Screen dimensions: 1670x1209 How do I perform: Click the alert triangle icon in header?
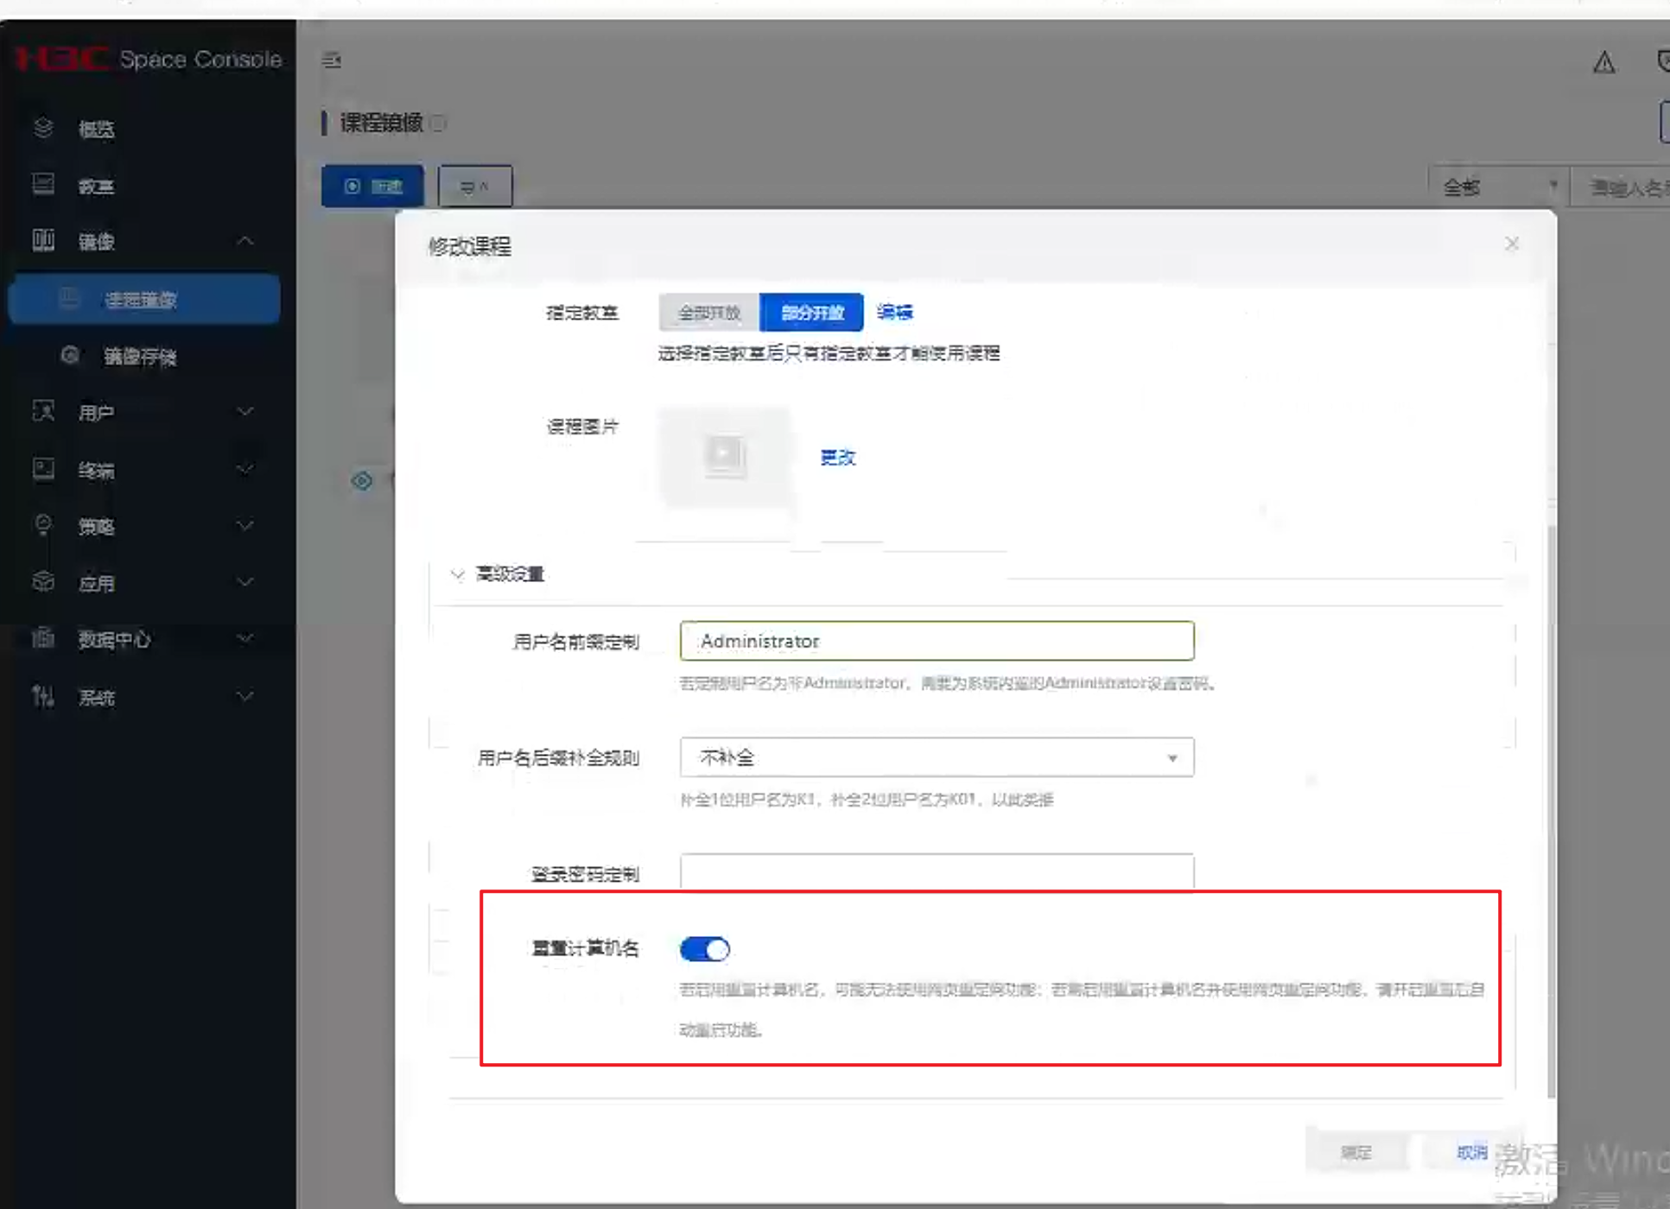click(1603, 62)
